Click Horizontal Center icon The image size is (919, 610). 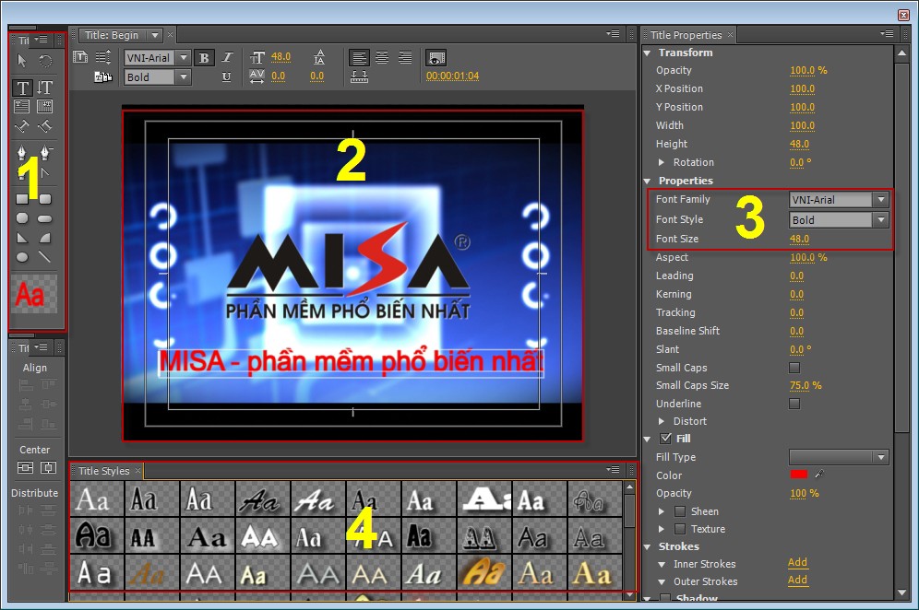tap(25, 468)
